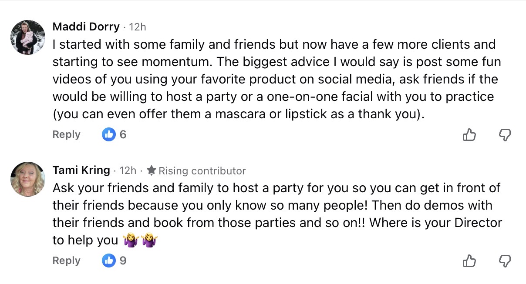Click thumbs down on Maddi Dorry's comment

(504, 135)
